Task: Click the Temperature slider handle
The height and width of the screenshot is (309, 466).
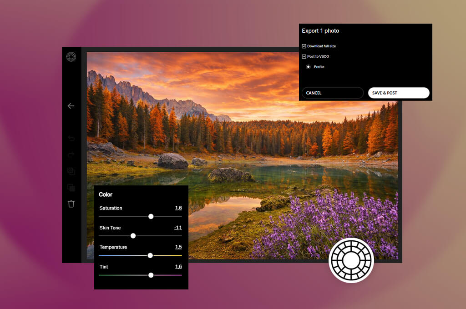Action: coord(150,255)
